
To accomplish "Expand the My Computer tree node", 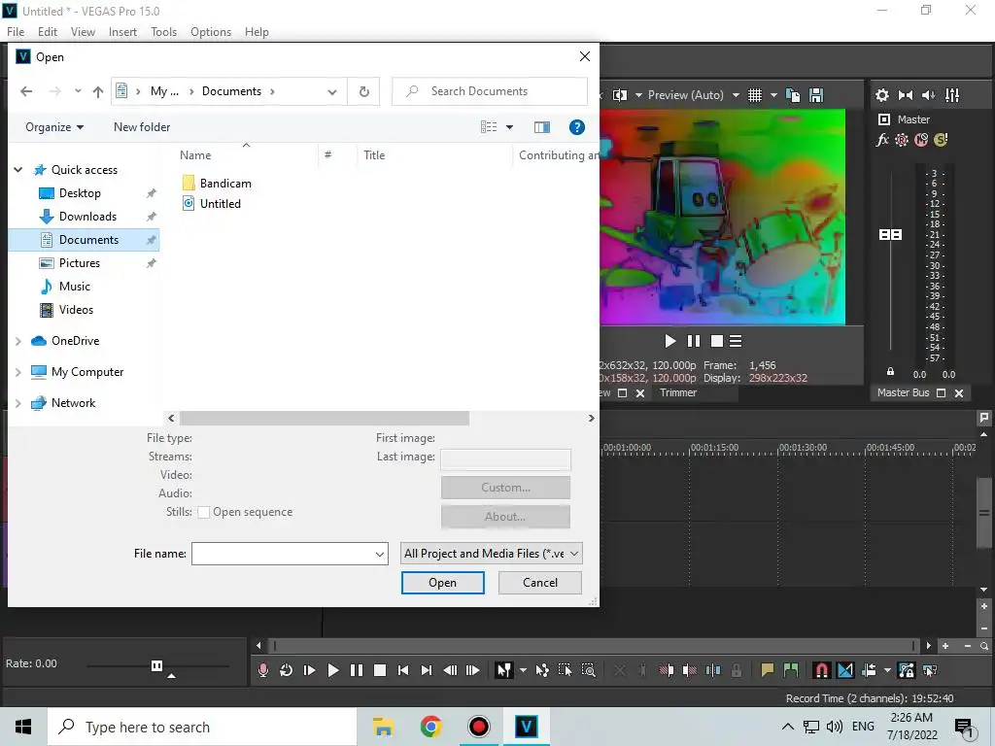I will point(18,372).
